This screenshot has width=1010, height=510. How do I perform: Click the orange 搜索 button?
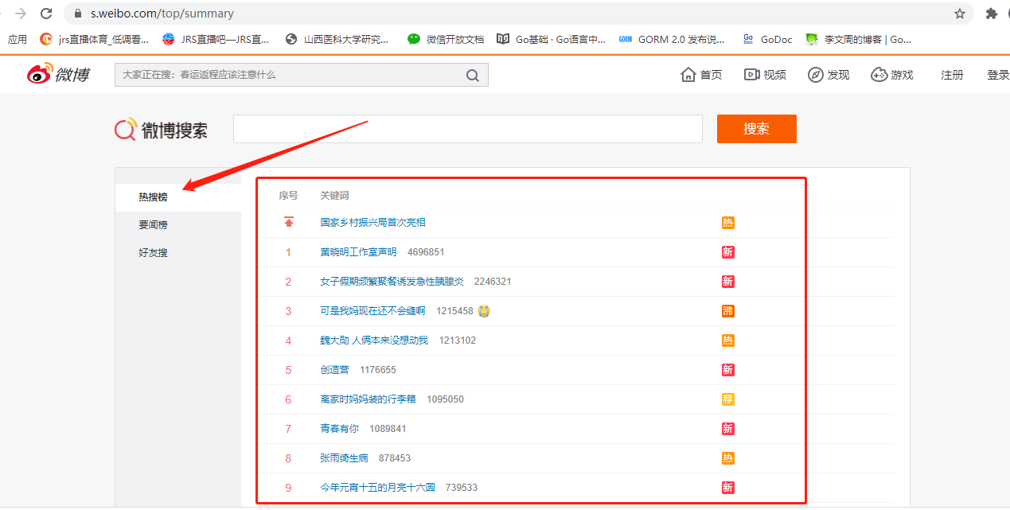point(757,129)
